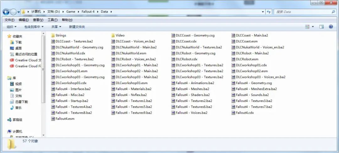Click 计算机 in the breadcrumb path
Viewport: 339px width, 153px height.
tap(36, 12)
